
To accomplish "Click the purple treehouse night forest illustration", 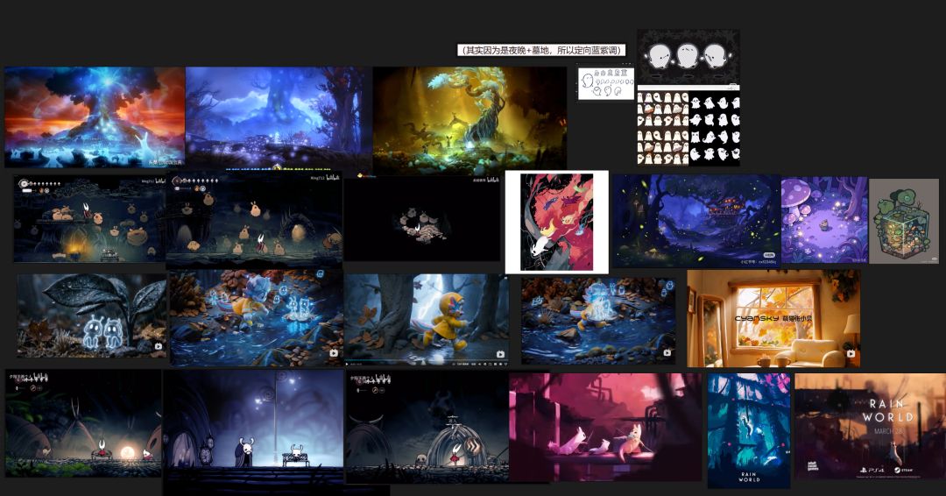I will point(696,221).
